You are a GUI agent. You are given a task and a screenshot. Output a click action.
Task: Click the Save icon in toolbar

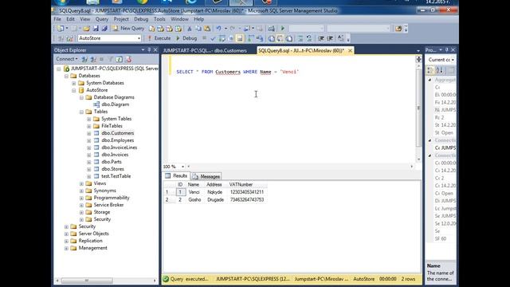pos(96,29)
